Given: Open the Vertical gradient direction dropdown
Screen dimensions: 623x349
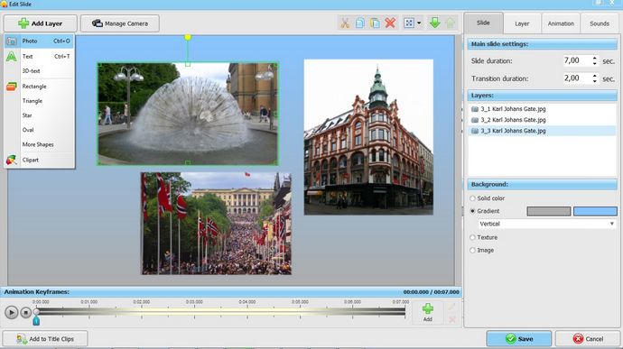Looking at the screenshot, I should 547,224.
